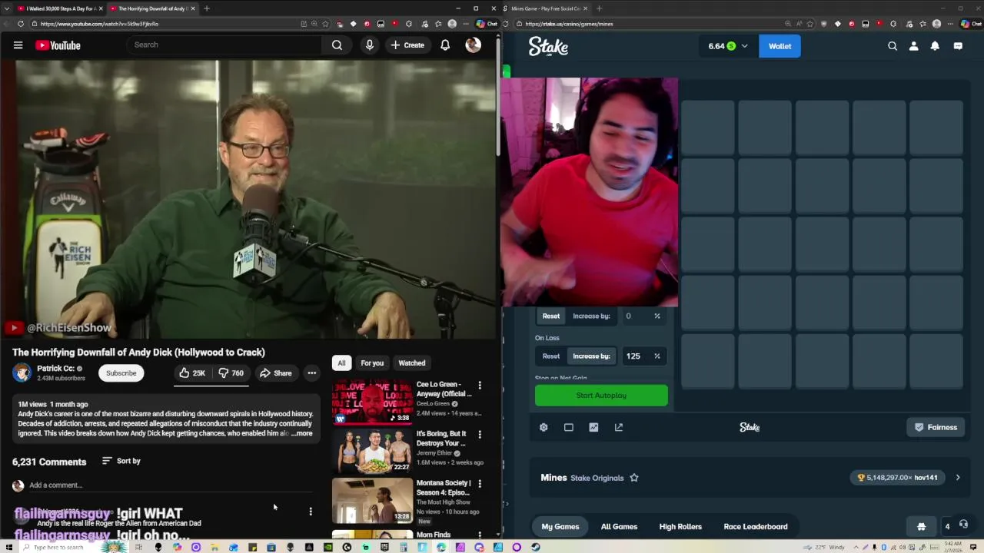
Task: Select the For you chip
Action: point(372,363)
